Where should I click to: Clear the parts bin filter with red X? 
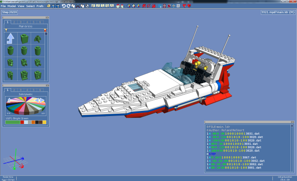point(45,30)
